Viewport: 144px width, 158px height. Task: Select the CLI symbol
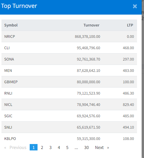7,48
